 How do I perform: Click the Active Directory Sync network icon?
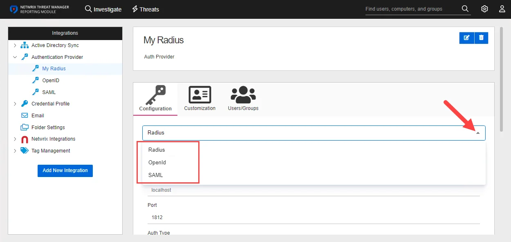[25, 45]
